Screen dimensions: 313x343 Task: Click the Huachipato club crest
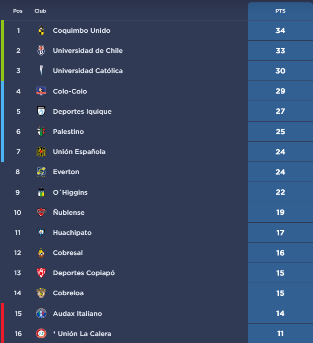click(41, 233)
